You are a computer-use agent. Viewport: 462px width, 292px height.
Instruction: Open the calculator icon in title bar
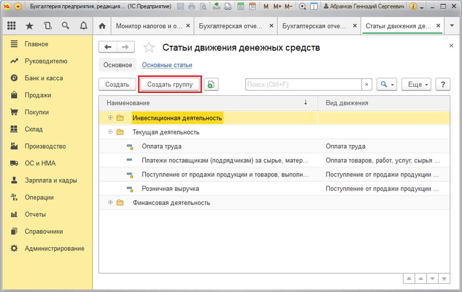click(x=240, y=7)
